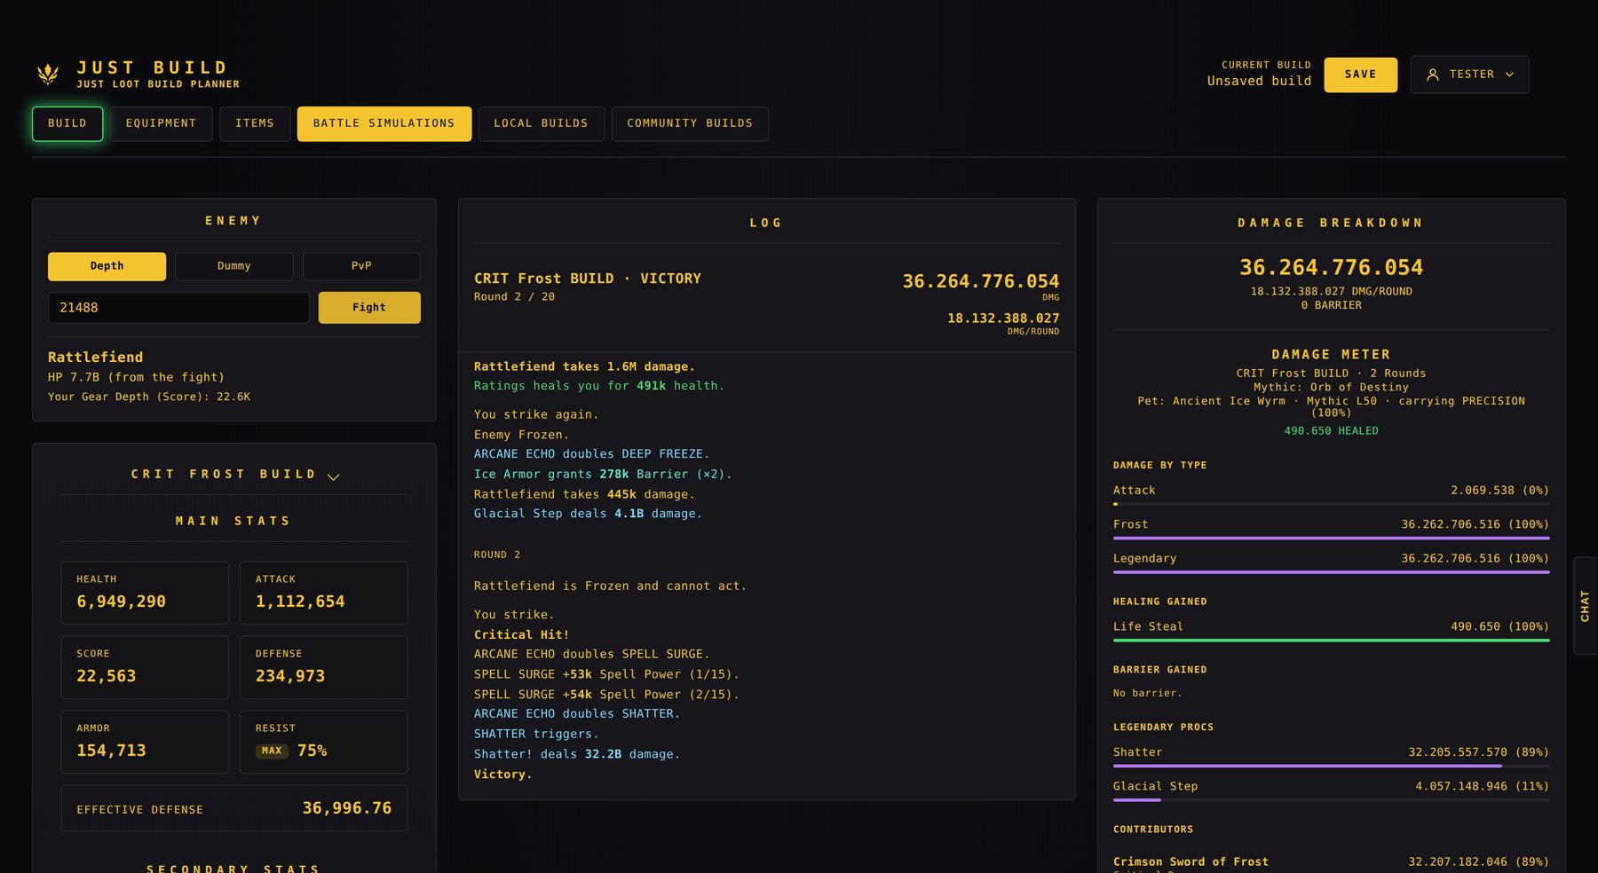Click the Glacial Step proc bar
The height and width of the screenshot is (873, 1598).
(1331, 800)
